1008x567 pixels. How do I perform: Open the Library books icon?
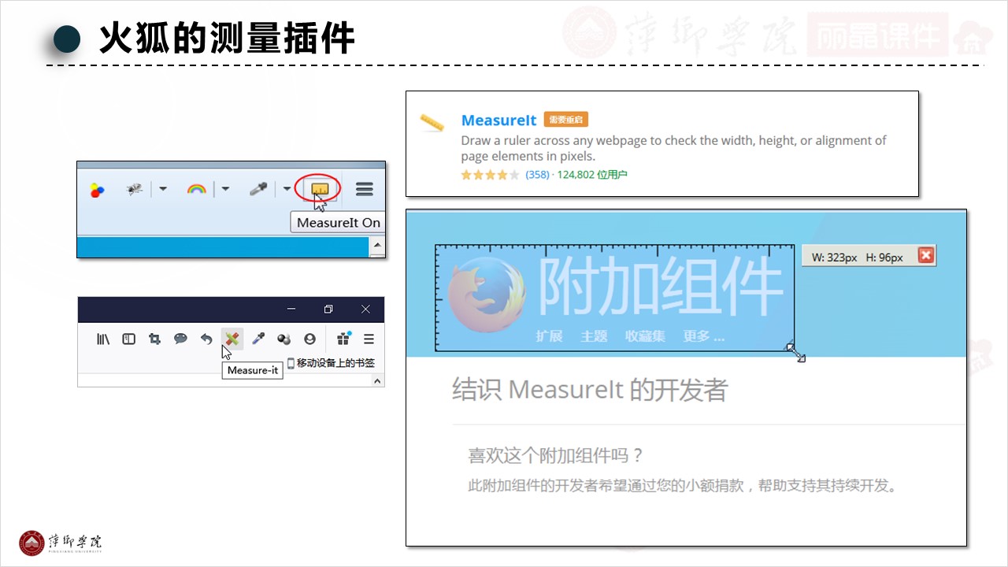pyautogui.click(x=103, y=339)
